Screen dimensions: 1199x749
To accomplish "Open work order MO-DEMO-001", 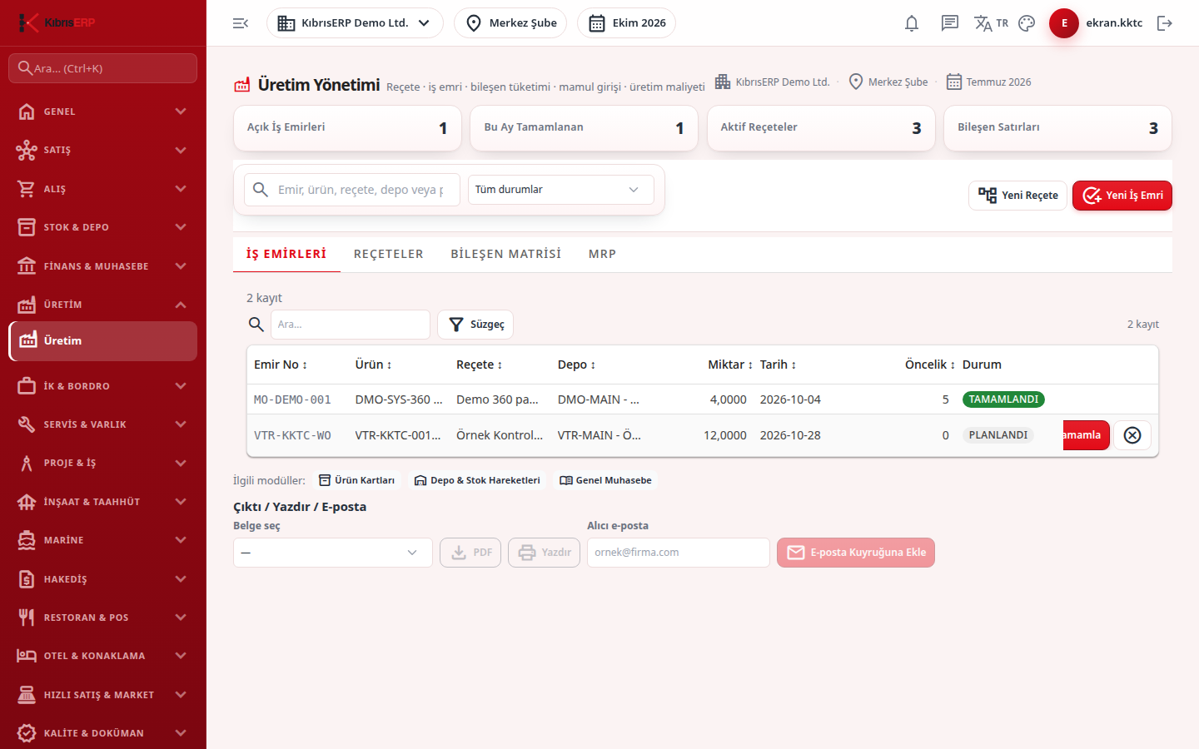I will [292, 399].
